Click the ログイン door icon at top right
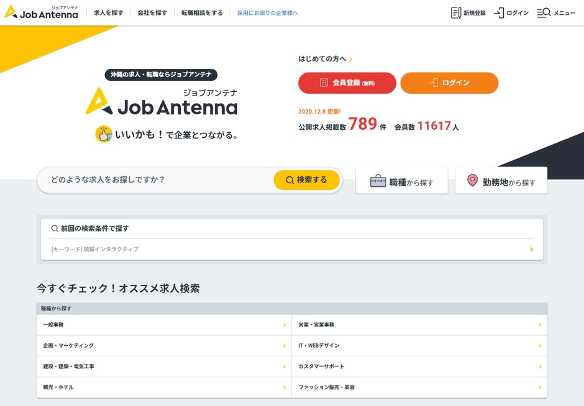584x406 pixels. [498, 12]
